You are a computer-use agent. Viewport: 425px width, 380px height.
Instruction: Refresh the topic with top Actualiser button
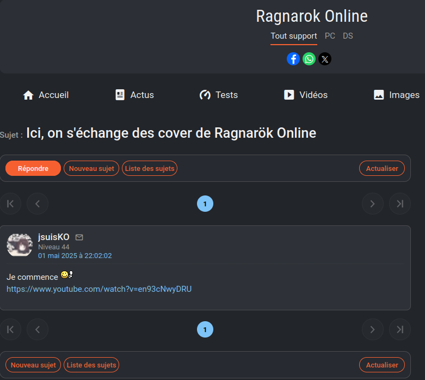(x=382, y=168)
